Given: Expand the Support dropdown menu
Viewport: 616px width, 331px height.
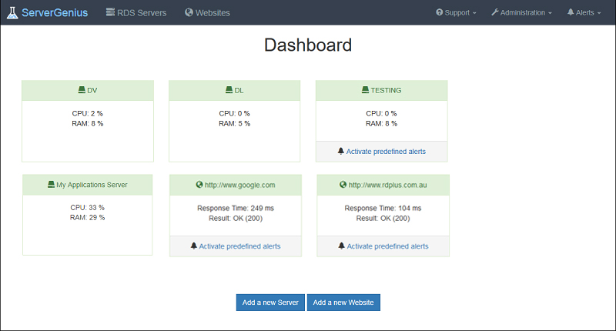Looking at the screenshot, I should coord(456,12).
